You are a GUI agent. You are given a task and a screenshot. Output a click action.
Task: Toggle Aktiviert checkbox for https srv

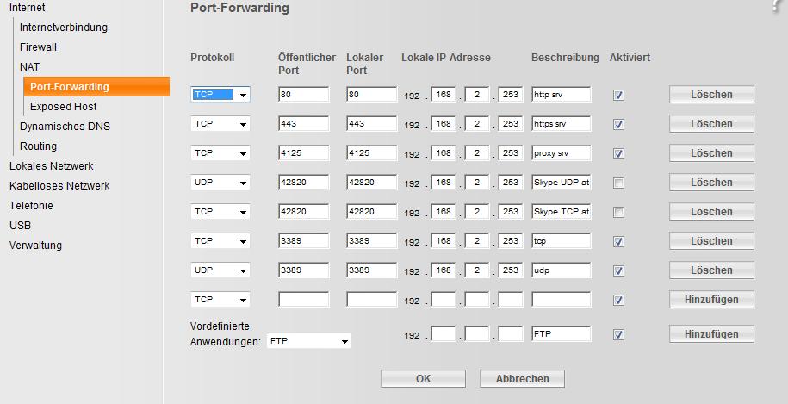(x=618, y=124)
